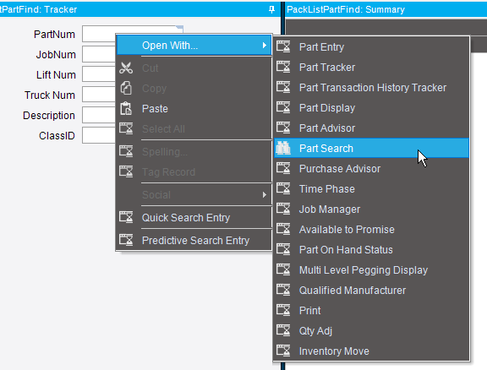
Task: Click the Copy icon in context menu
Action: coord(126,88)
